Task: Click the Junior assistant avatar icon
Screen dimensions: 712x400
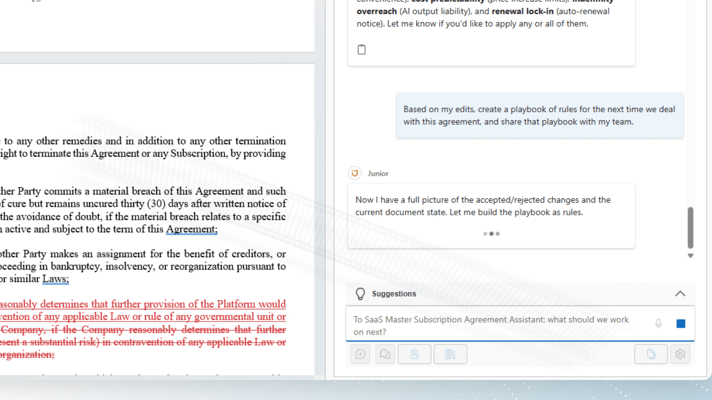Action: [355, 173]
